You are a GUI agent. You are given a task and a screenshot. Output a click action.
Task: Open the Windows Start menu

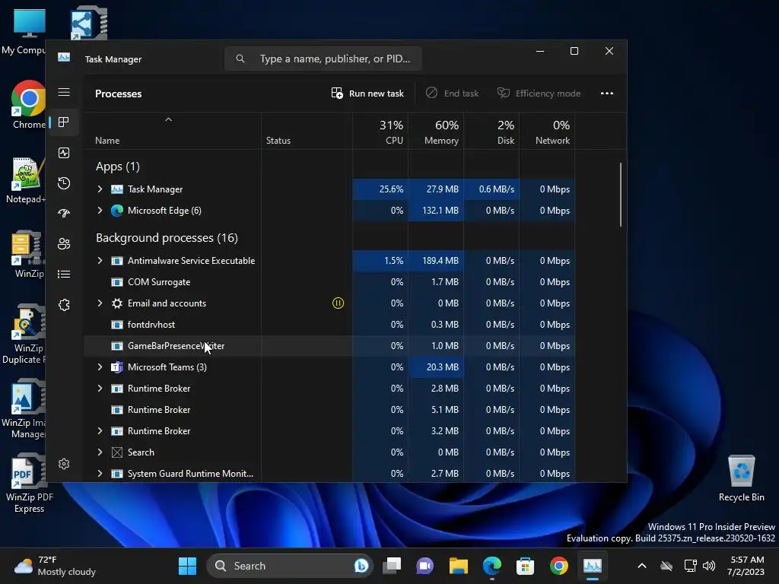pos(187,566)
